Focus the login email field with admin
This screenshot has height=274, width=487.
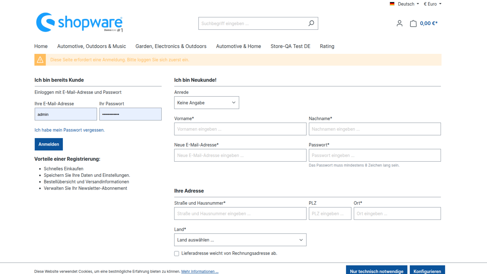tap(66, 114)
